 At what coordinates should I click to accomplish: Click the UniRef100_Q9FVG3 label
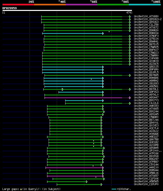(x=146, y=92)
